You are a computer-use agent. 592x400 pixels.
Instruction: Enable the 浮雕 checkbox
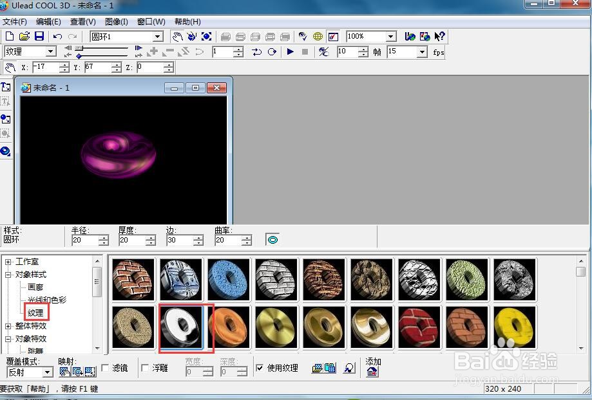pos(144,368)
